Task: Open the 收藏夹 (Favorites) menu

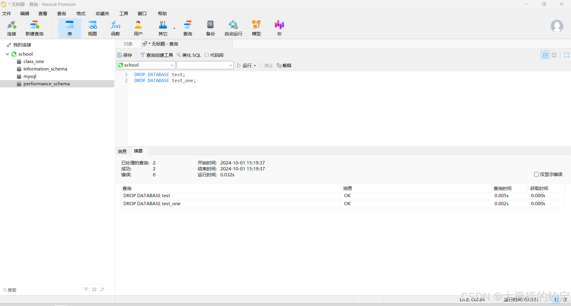Action: 102,14
